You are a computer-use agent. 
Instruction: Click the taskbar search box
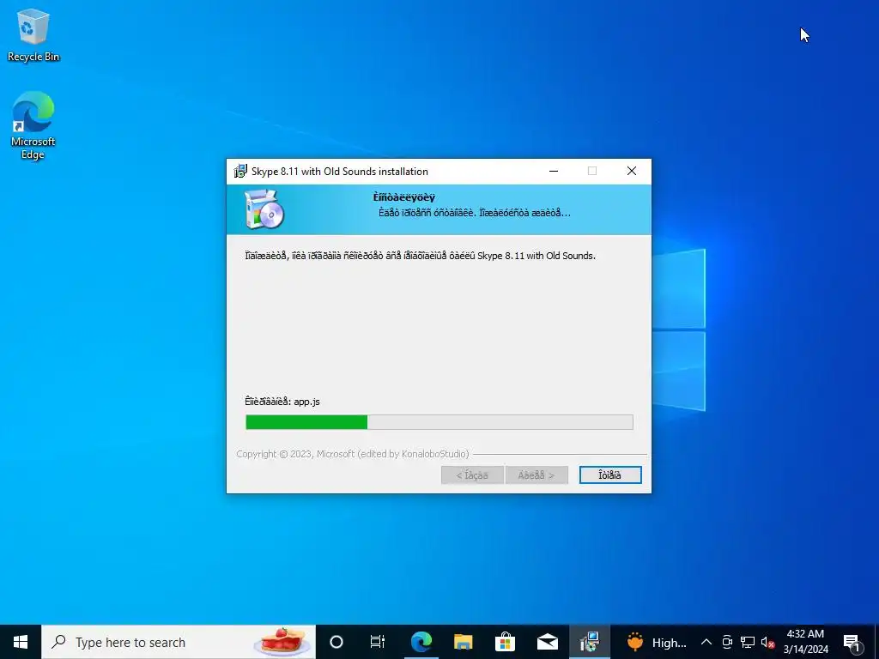[179, 642]
